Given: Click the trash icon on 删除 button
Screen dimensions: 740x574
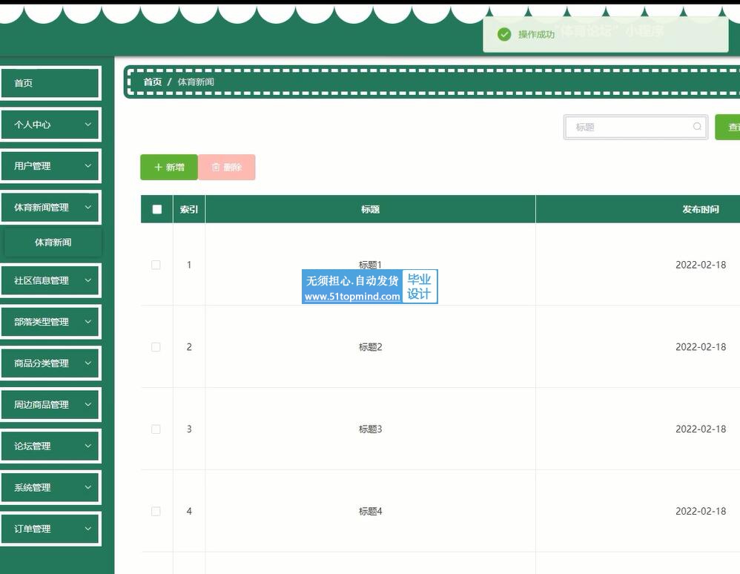Looking at the screenshot, I should (x=216, y=168).
